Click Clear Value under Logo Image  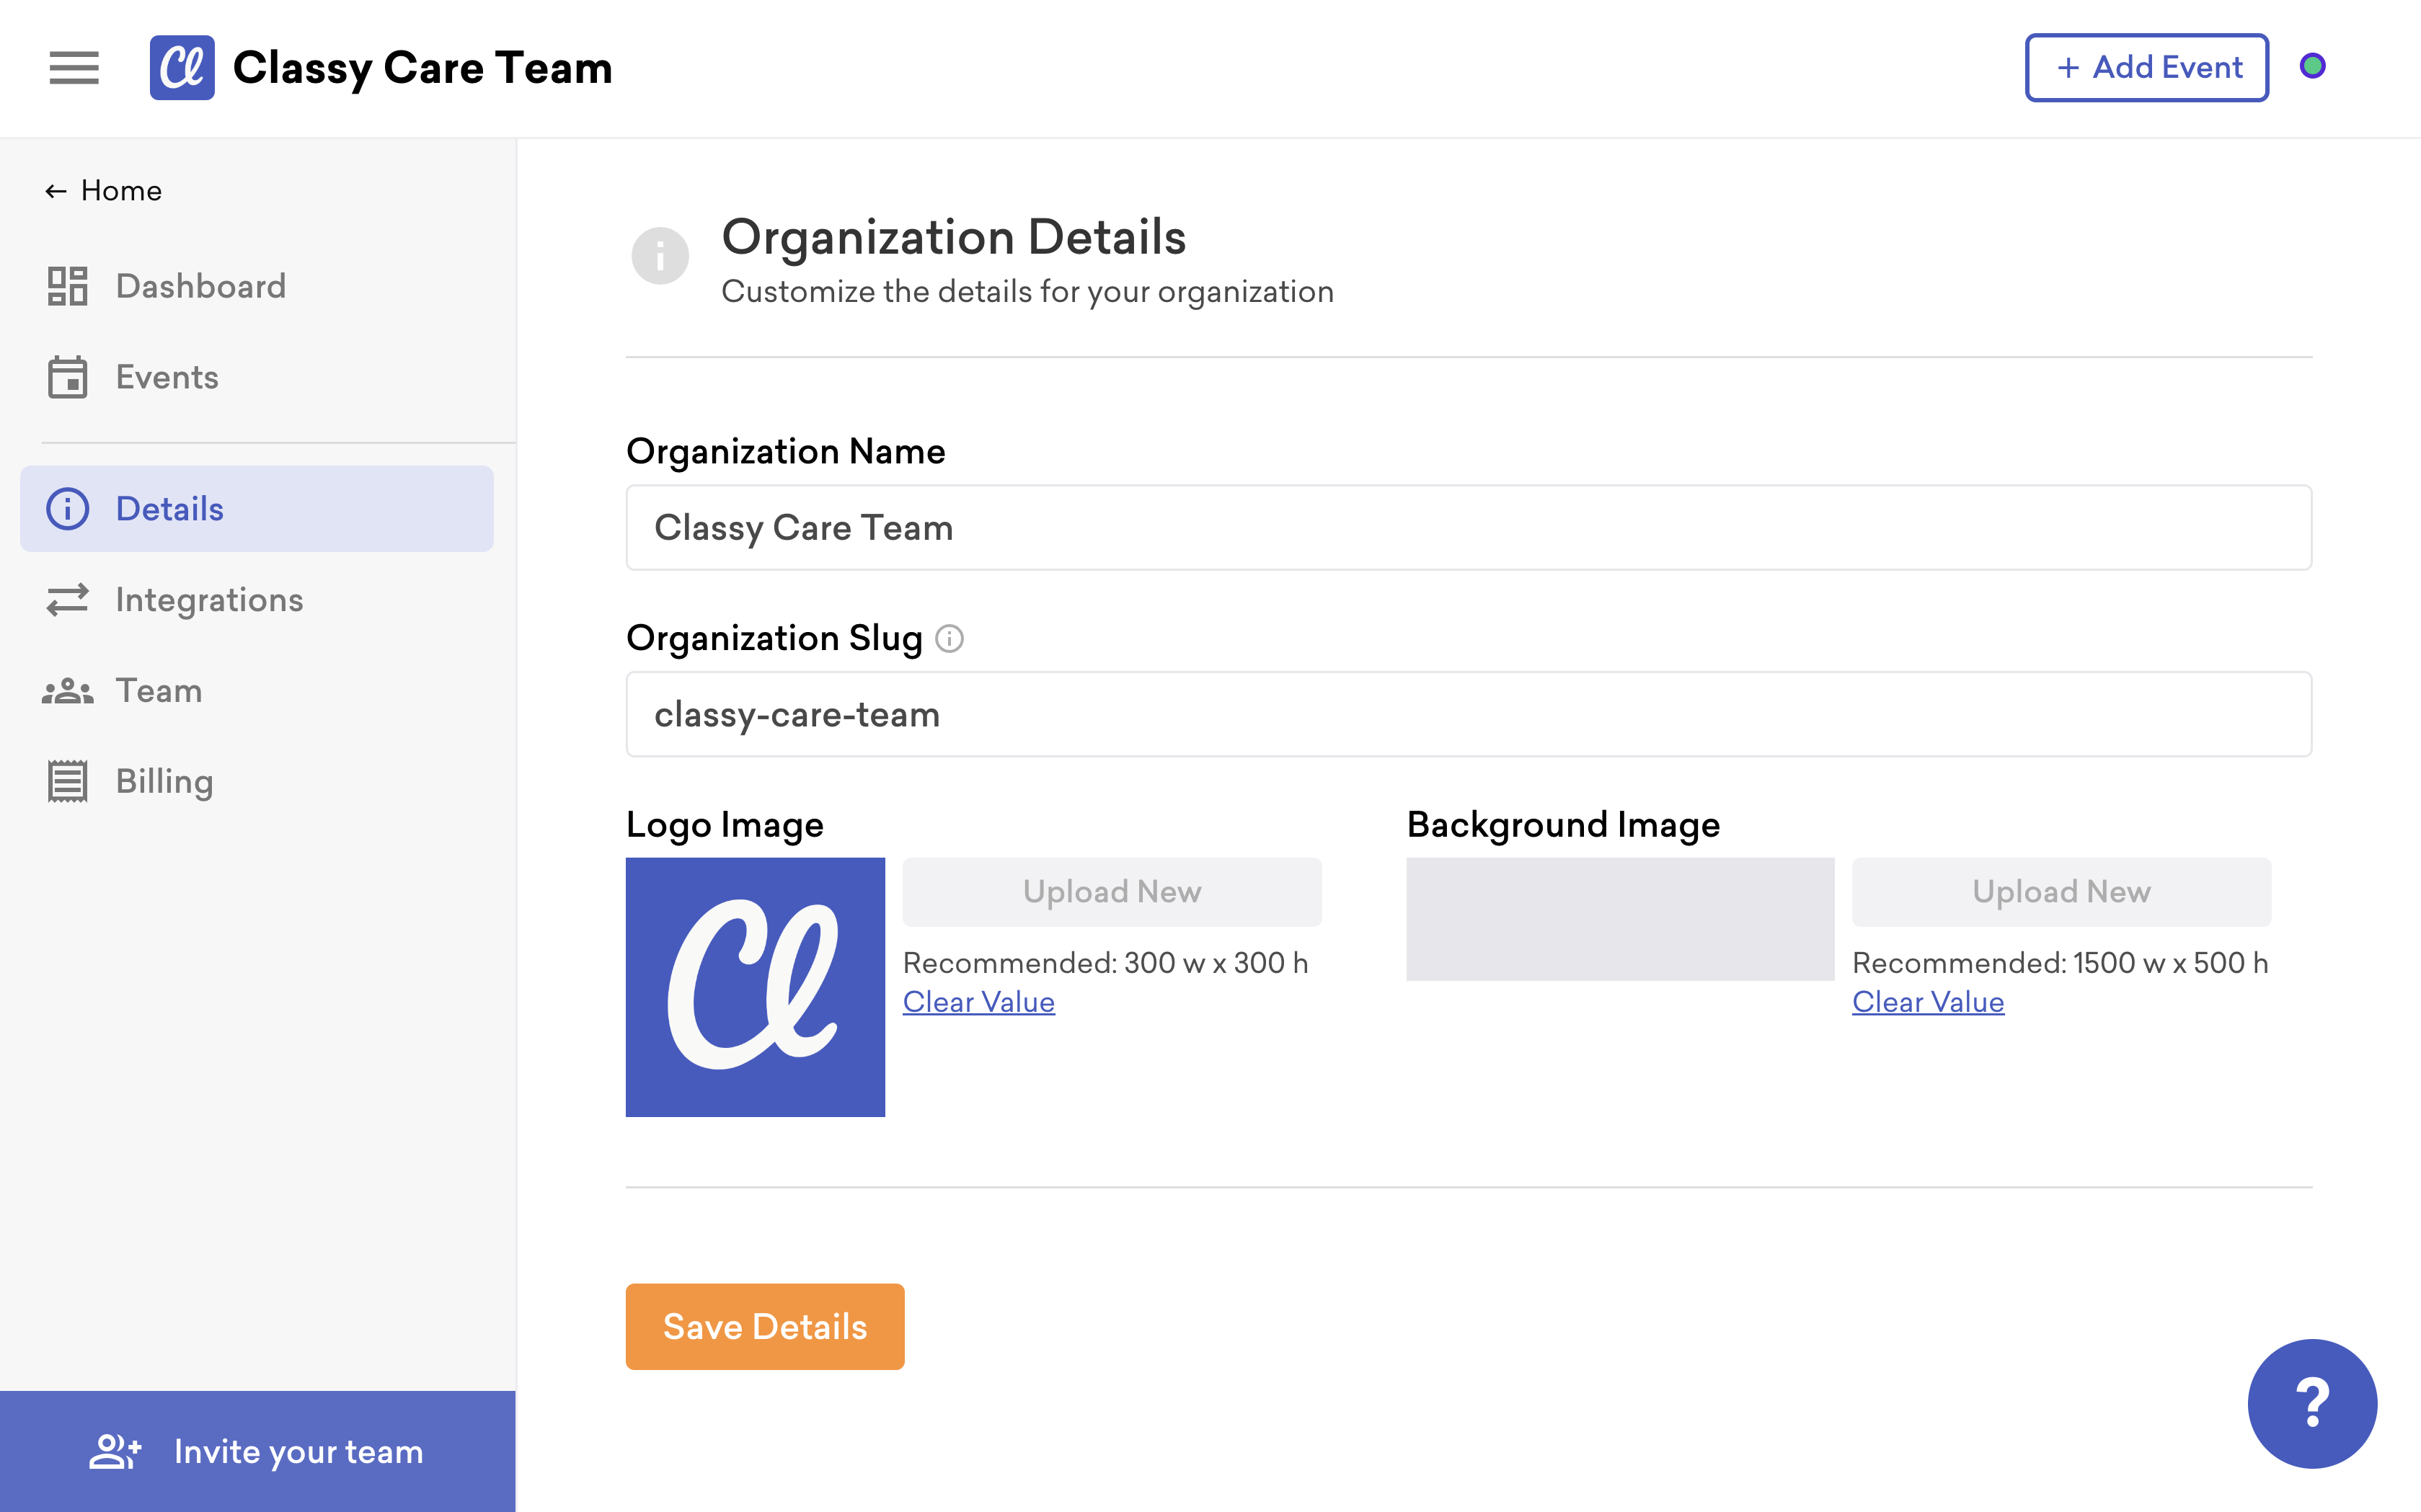(x=978, y=1002)
